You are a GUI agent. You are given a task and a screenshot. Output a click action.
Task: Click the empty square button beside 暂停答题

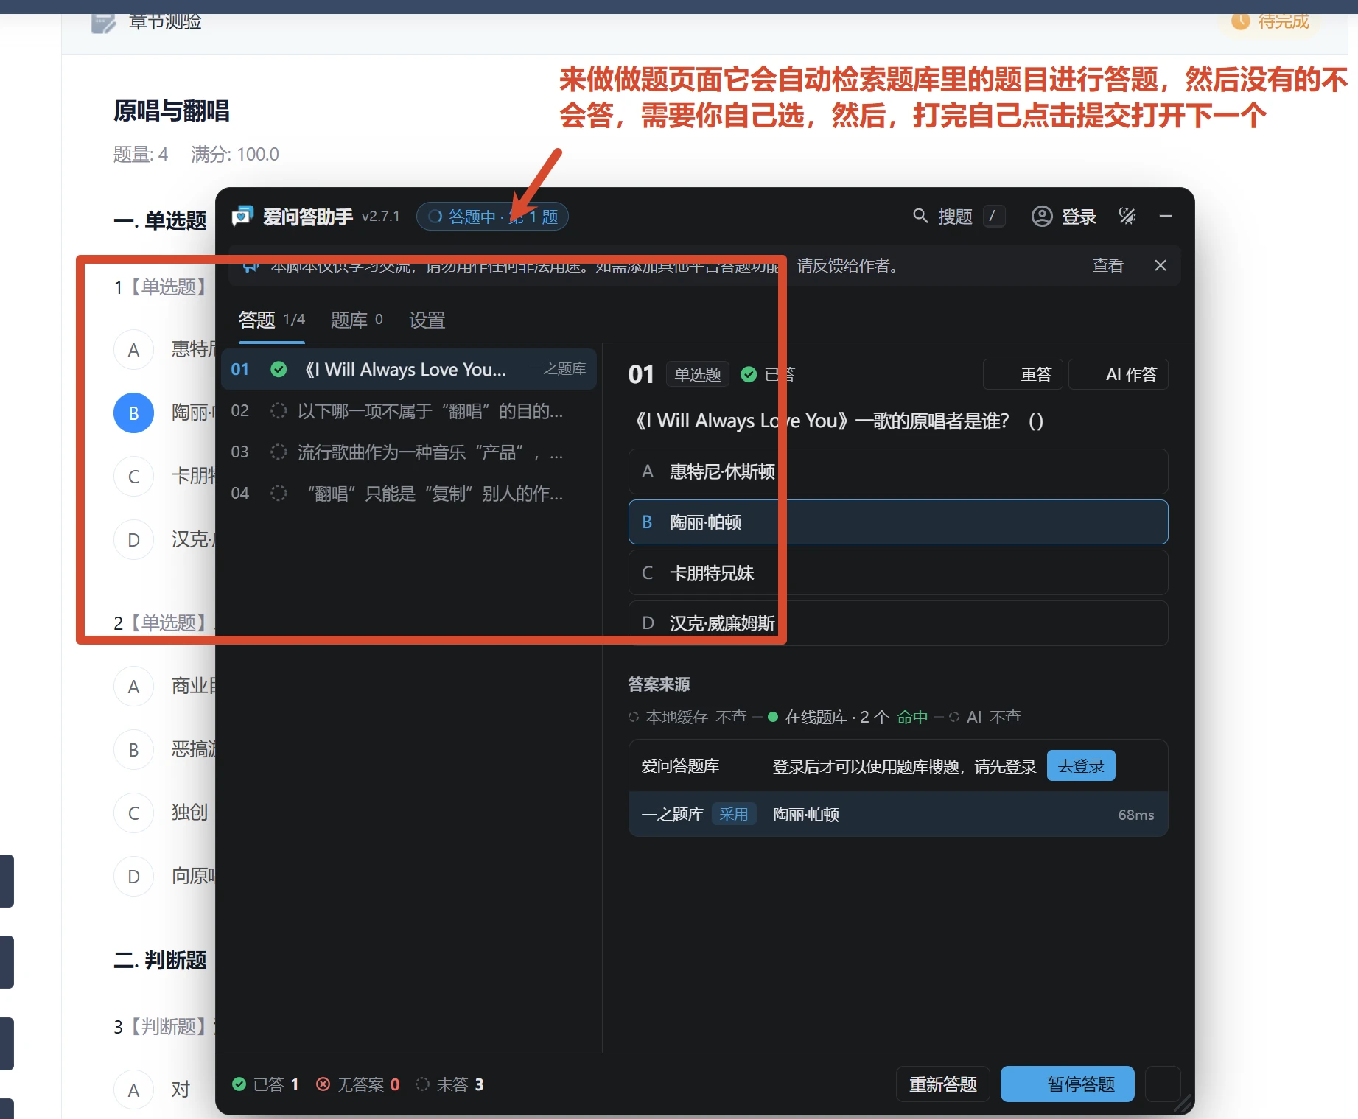[1163, 1084]
